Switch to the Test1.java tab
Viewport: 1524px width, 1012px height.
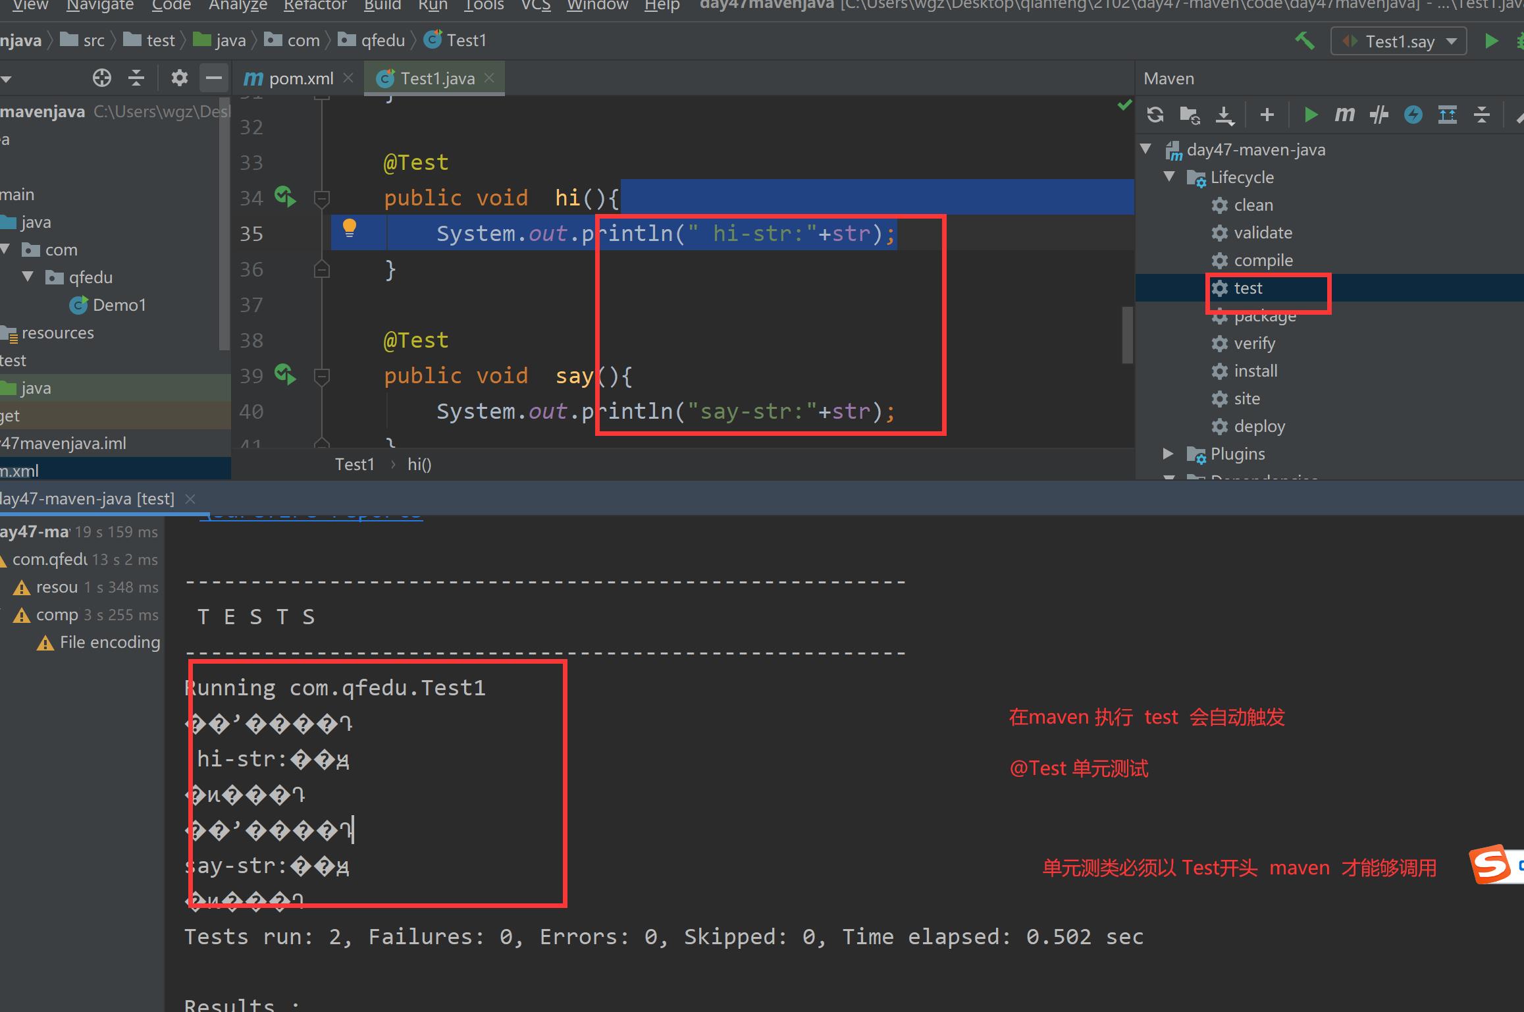tap(435, 78)
